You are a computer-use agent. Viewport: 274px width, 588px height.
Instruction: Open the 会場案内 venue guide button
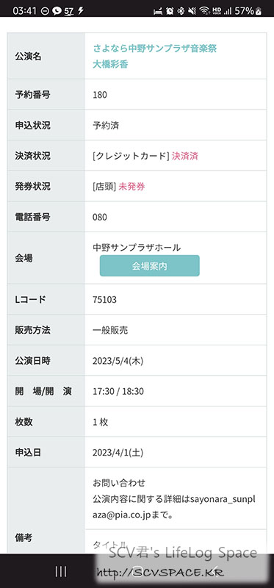click(150, 266)
